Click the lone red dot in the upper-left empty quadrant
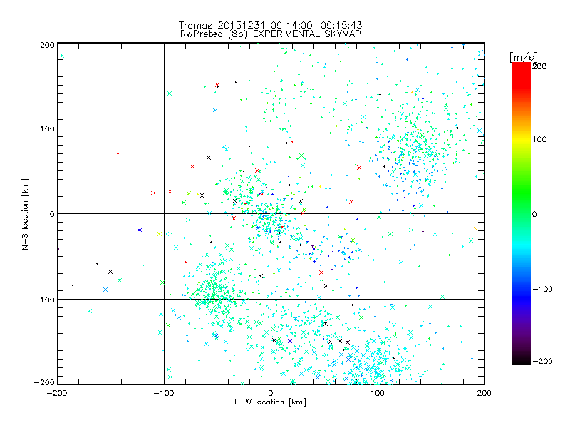Viewport: 570px width, 428px height. pyautogui.click(x=118, y=153)
